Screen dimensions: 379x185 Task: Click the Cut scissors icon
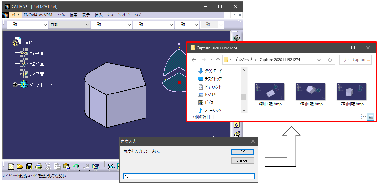click(x=48, y=166)
